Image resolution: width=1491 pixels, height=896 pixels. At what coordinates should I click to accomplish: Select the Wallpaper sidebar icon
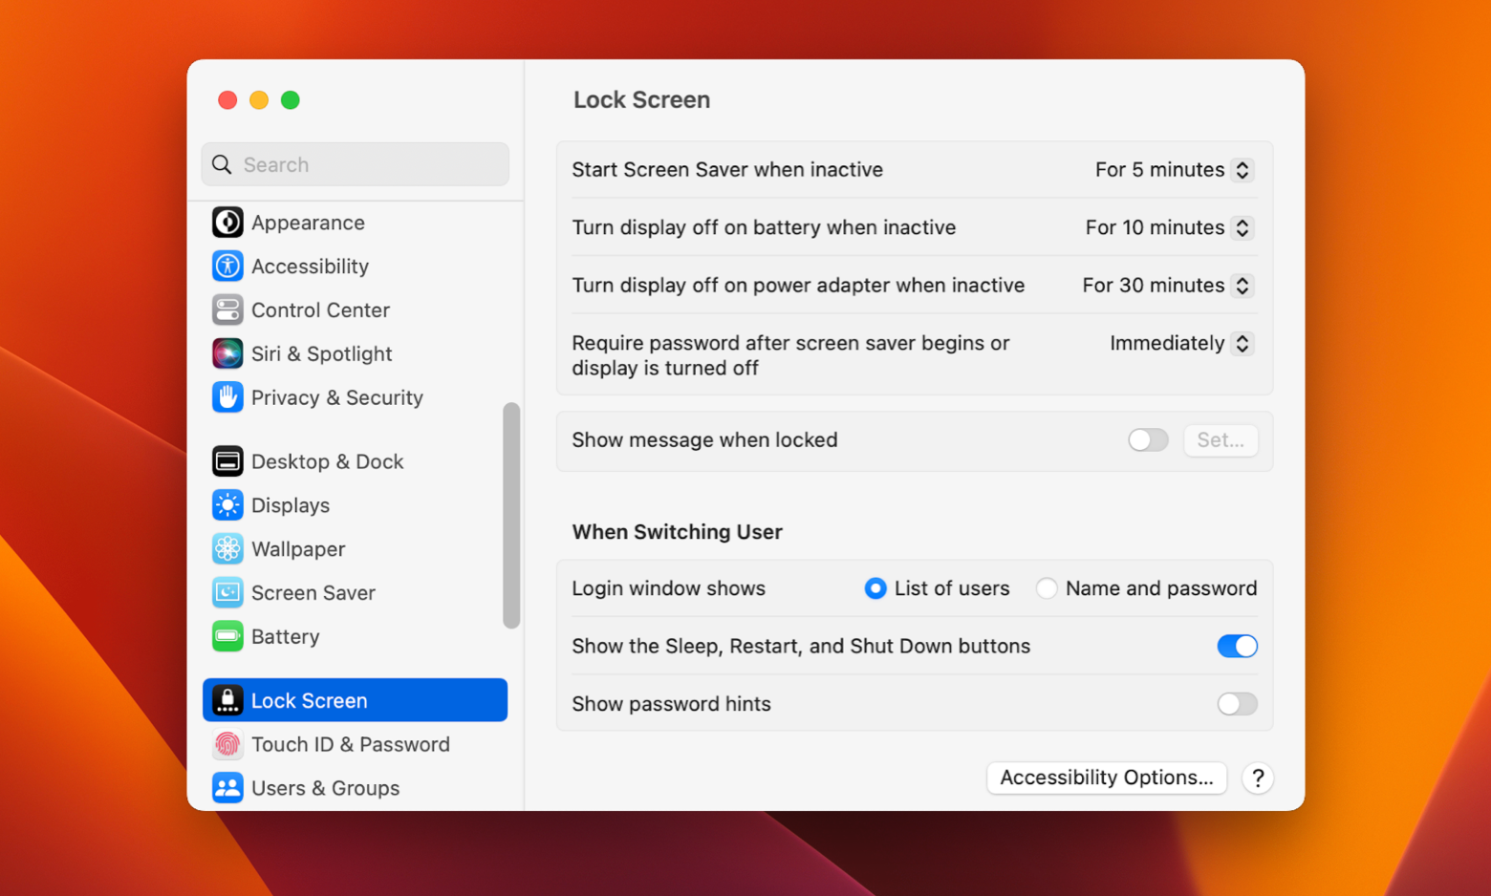tap(227, 548)
